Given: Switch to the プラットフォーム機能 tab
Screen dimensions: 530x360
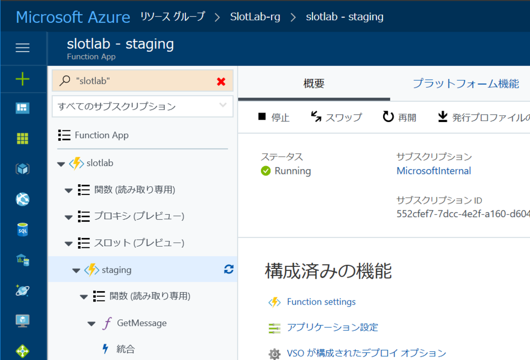Looking at the screenshot, I should [466, 83].
